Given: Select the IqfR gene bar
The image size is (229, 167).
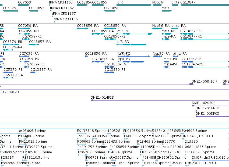Looking at the screenshot, I should pos(134,5).
